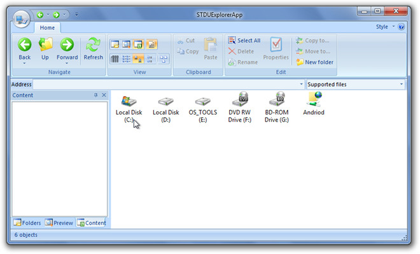Open the Style dropdown menu
420x254 pixels.
[385, 27]
